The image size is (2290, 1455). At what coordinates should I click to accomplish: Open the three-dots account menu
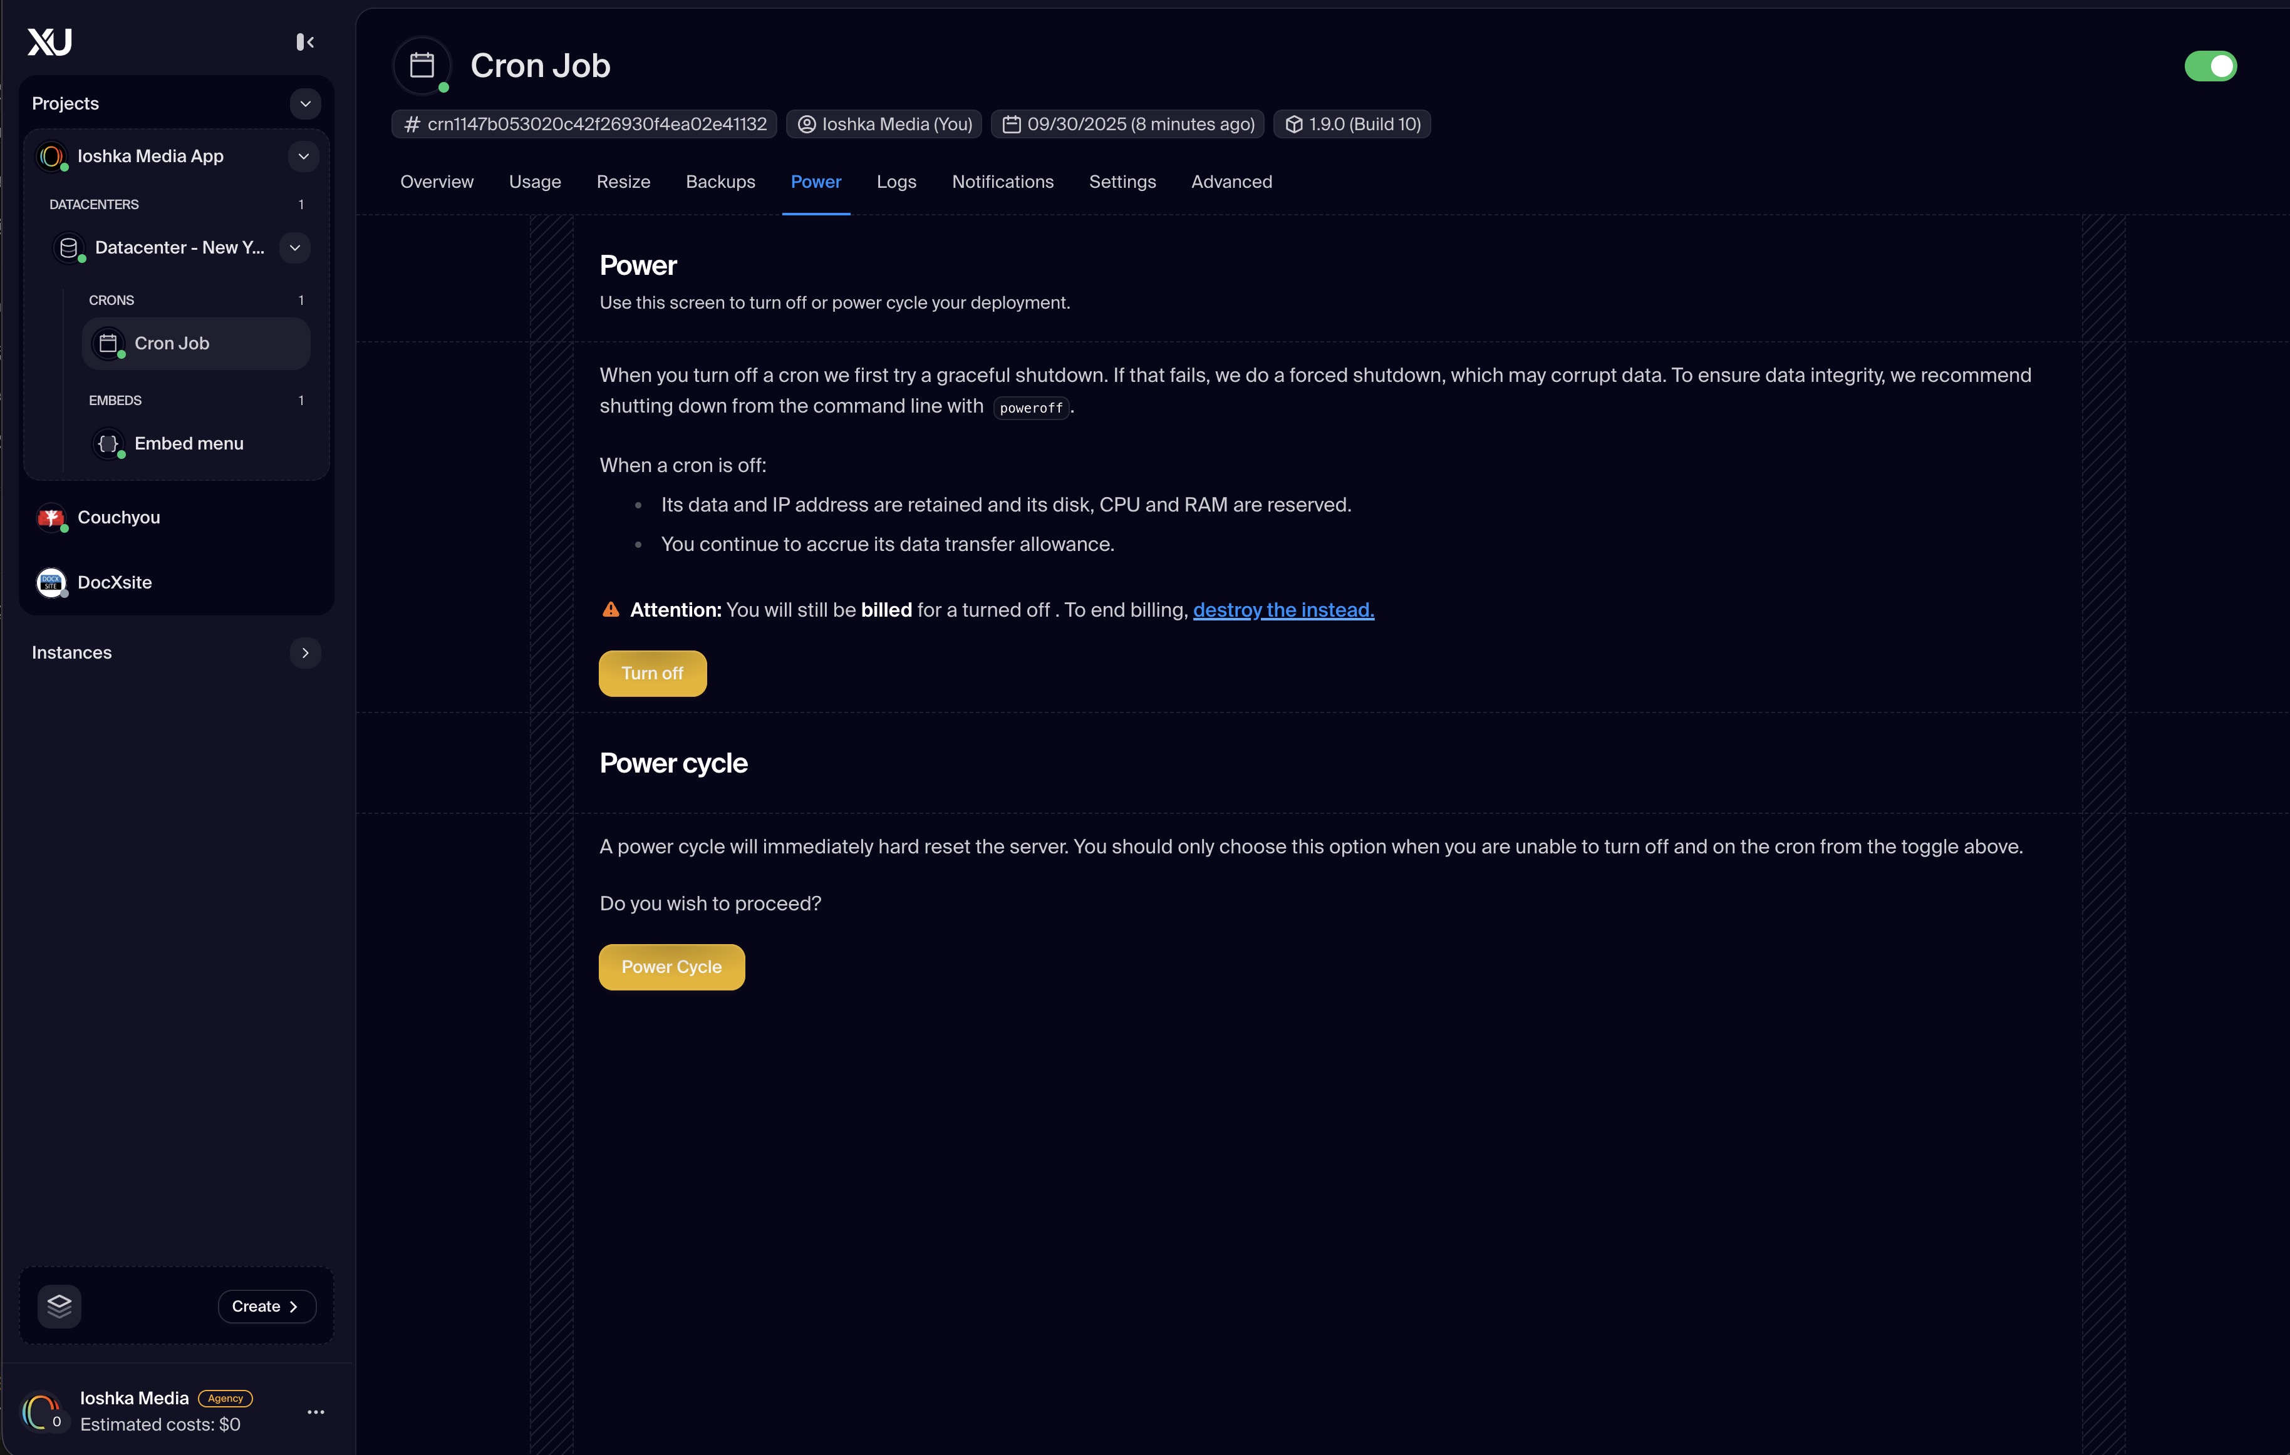pos(316,1412)
